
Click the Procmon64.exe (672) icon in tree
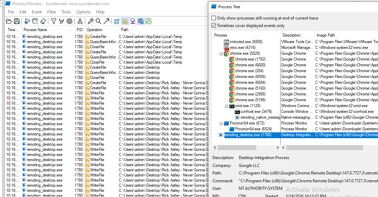[226, 123]
